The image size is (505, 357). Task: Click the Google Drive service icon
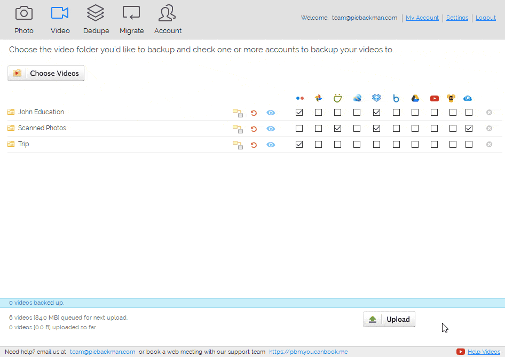coord(415,98)
